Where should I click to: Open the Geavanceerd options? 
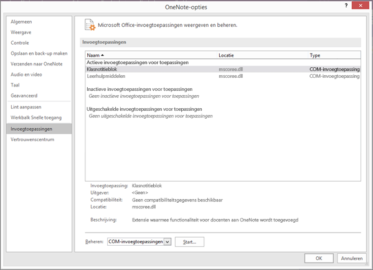click(x=24, y=96)
